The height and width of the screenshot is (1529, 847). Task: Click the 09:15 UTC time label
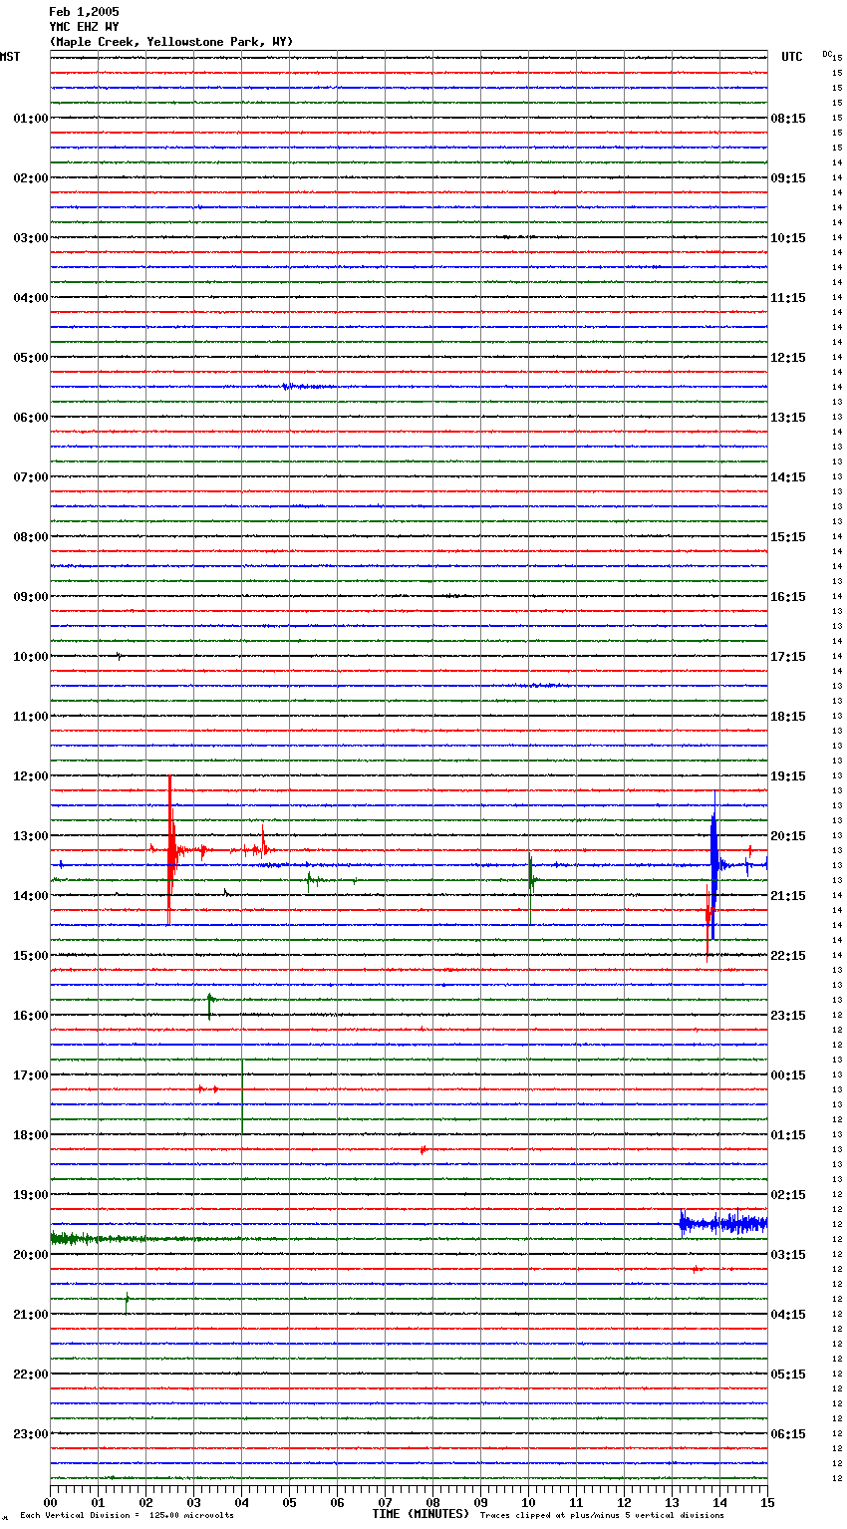click(x=788, y=178)
